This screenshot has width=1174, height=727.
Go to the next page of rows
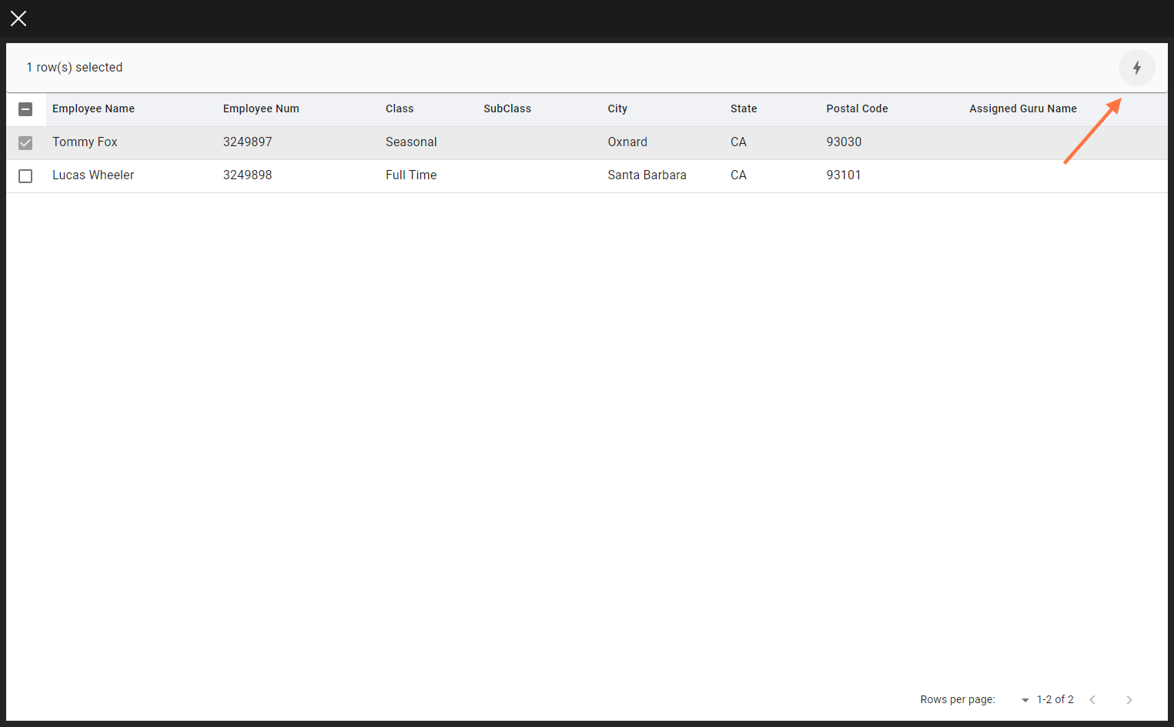click(1129, 699)
